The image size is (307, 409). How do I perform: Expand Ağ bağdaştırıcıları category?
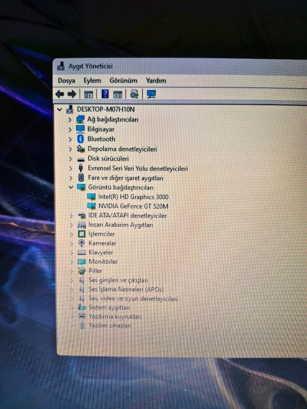[x=70, y=120]
